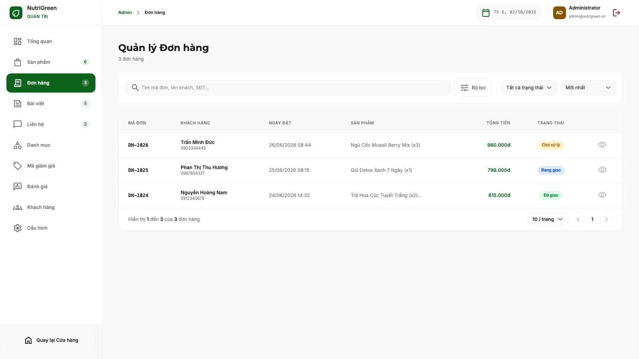Click the Bài viết document icon
The height and width of the screenshot is (359, 639).
pos(18,104)
